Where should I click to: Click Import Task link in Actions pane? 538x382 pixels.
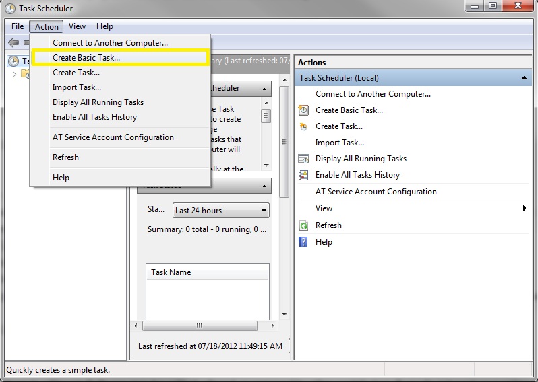(339, 143)
